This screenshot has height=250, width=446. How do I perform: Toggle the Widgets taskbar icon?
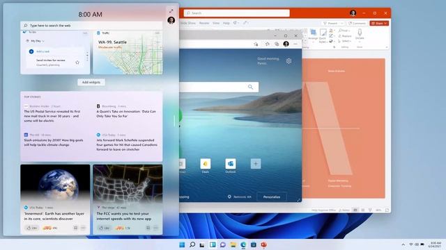click(213, 244)
